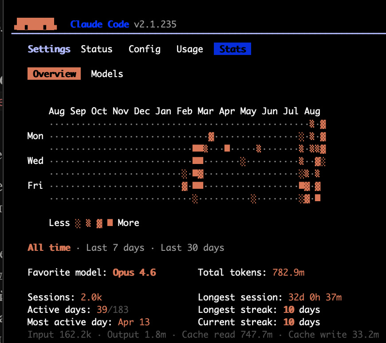The image size is (386, 343).
Task: Click the Less legend label
Action: (59, 223)
